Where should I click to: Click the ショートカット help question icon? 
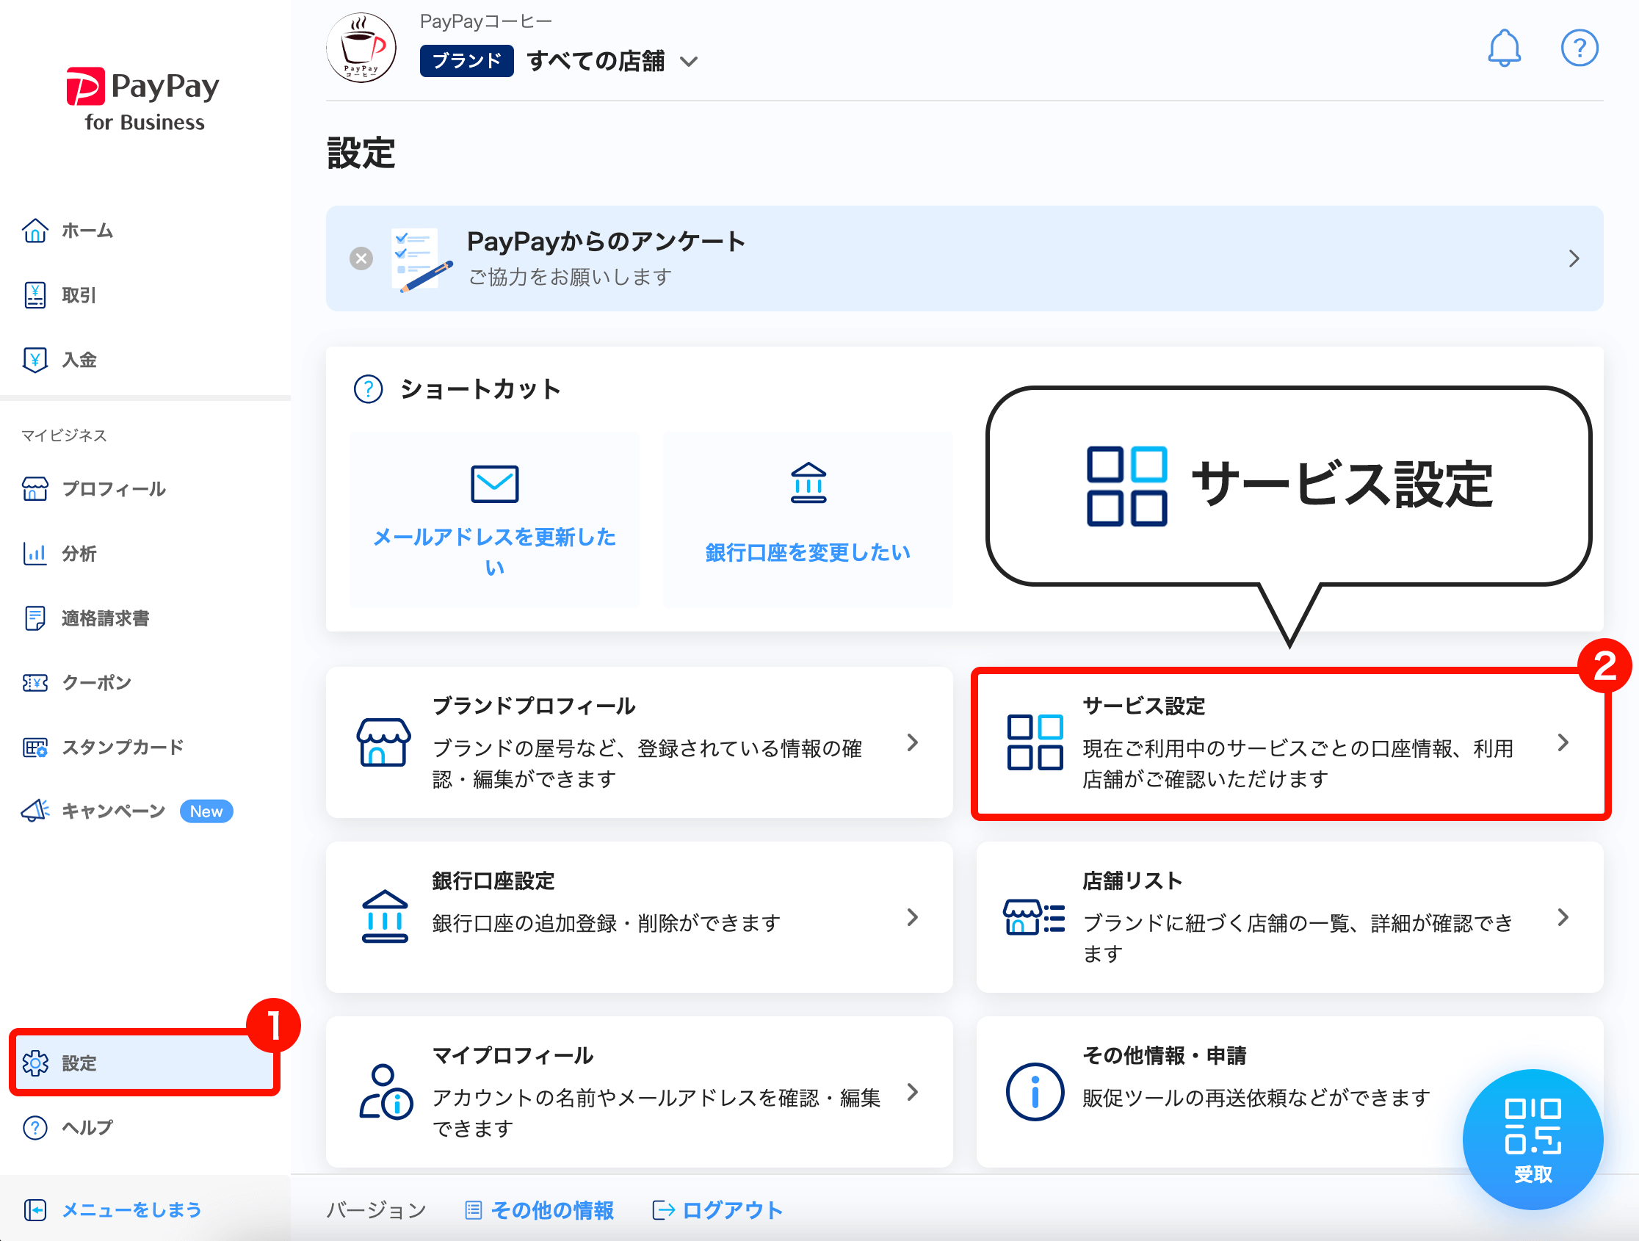[368, 389]
